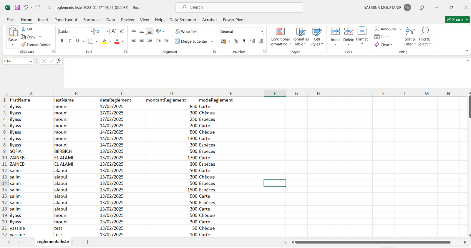Click the Save icon in title bar
The image size is (471, 248).
[17, 8]
